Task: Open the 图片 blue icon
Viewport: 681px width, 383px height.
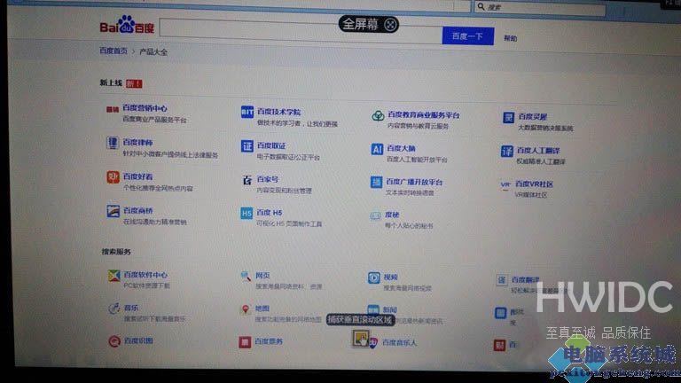Action: (x=500, y=313)
